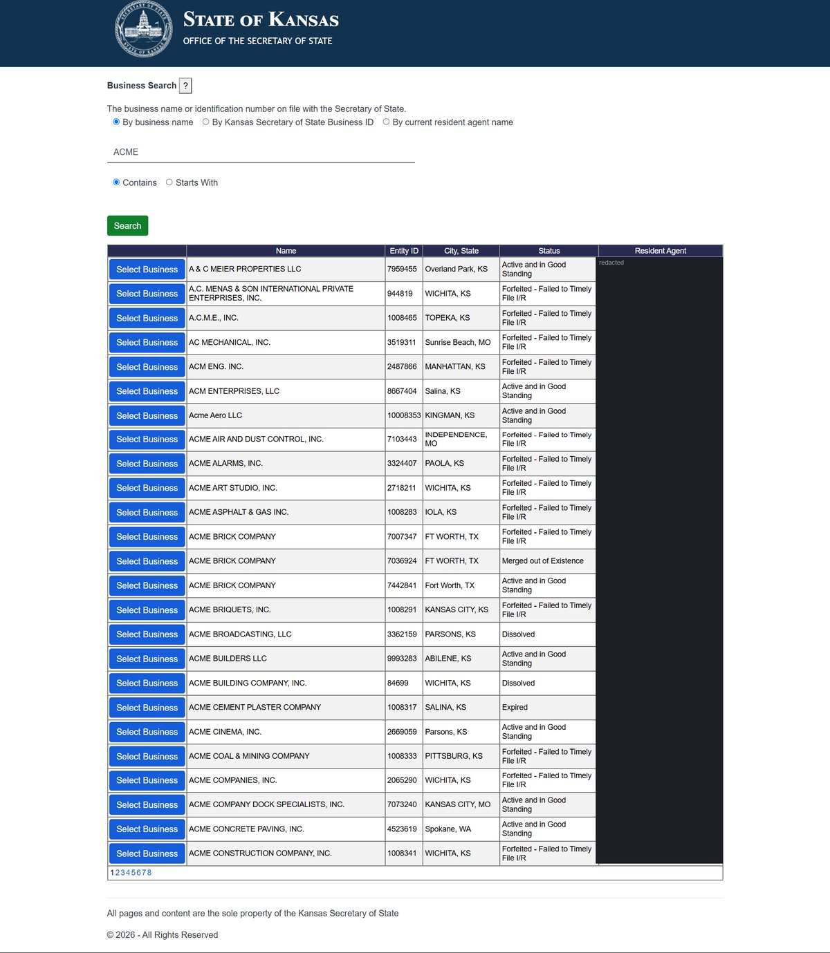Click the ACME CINEMA, INC. name cell
This screenshot has width=830, height=953.
click(x=286, y=732)
